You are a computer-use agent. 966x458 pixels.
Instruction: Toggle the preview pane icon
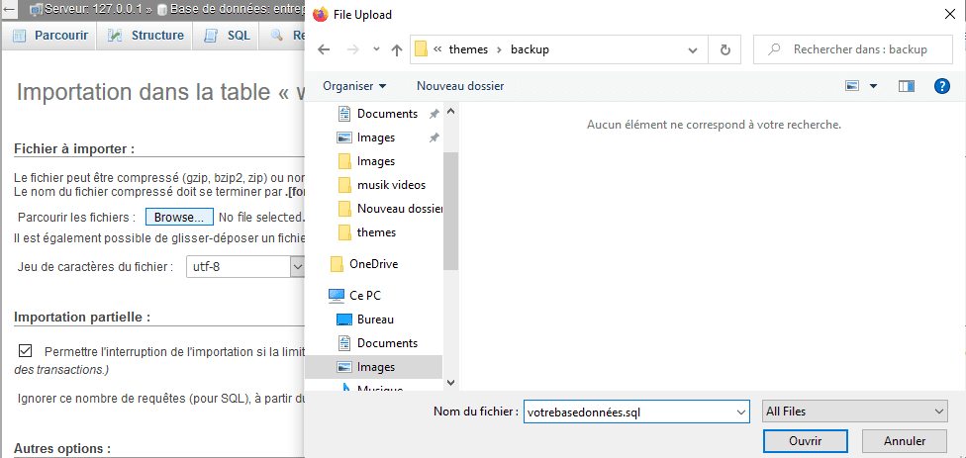907,86
